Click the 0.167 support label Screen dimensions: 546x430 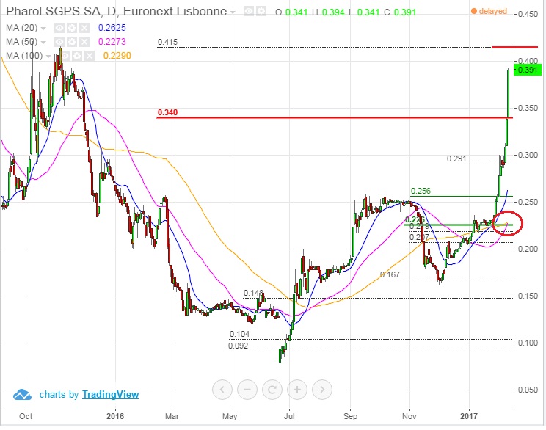[x=390, y=274]
